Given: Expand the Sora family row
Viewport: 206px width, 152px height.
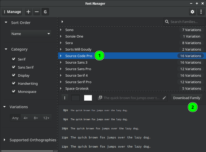Looking at the screenshot, I should 61,43.
